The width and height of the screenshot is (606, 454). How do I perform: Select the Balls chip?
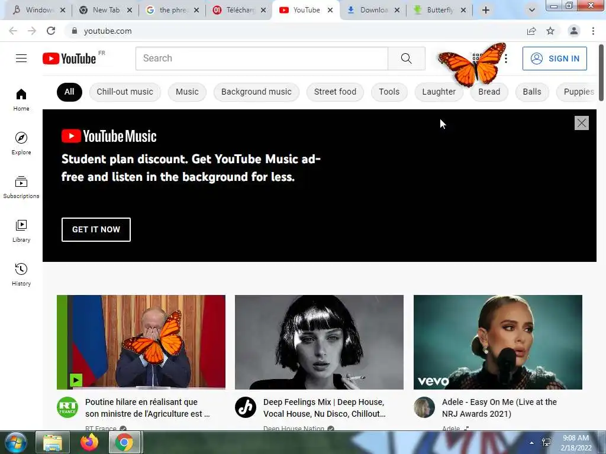(532, 92)
